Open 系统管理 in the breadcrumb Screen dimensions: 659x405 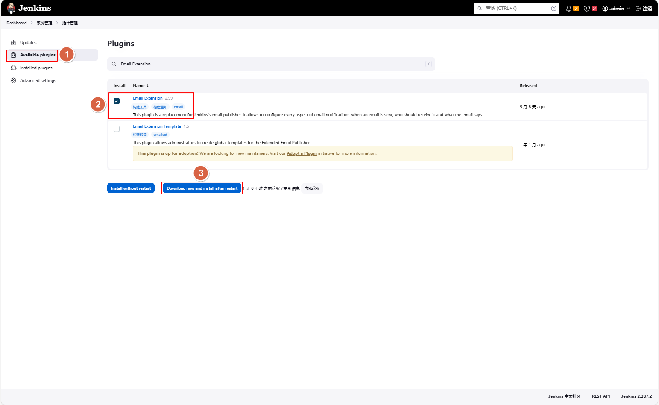point(44,23)
